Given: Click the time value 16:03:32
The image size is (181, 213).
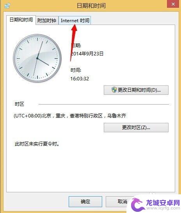Looking at the screenshot, I should point(80,78).
